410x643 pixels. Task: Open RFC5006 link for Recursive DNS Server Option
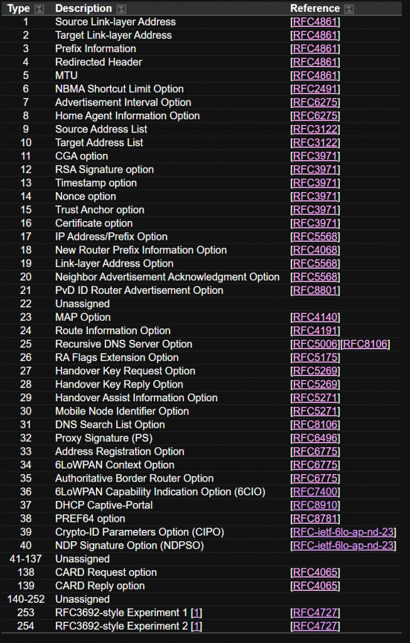click(315, 344)
